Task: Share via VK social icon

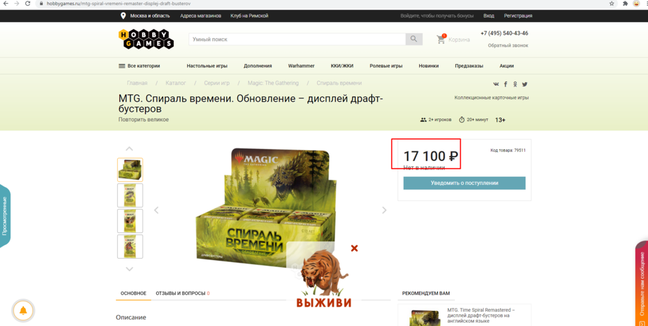Action: pyautogui.click(x=496, y=84)
